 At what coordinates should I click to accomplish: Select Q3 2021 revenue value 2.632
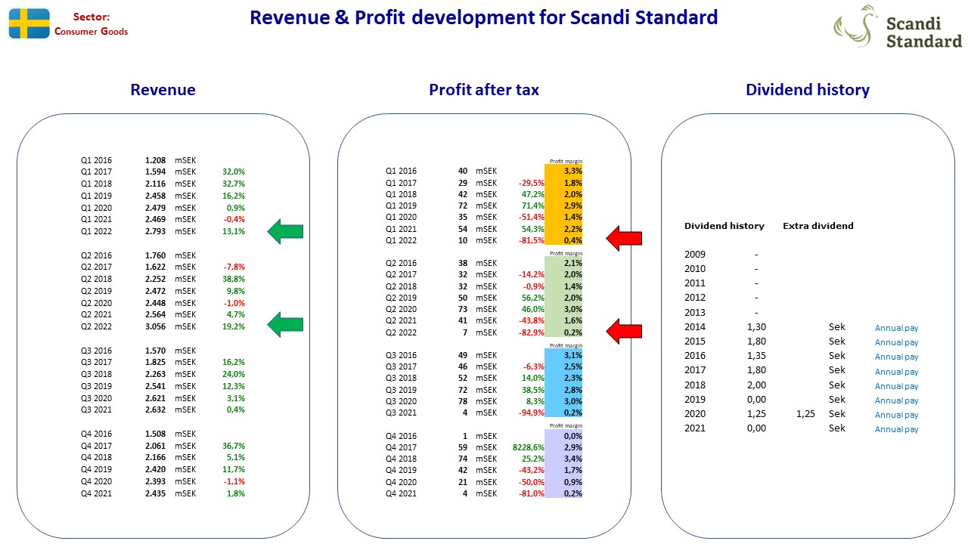(155, 410)
